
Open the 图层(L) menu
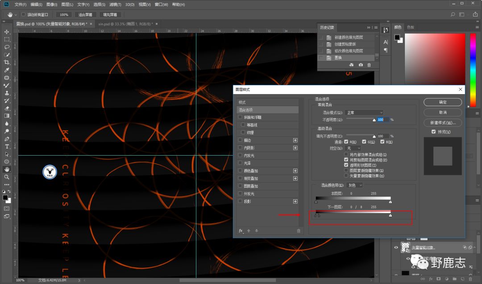tap(67, 4)
